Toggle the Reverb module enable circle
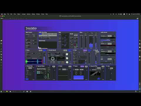Image resolution: width=141 pixels, height=106 pixels. [x=95, y=52]
